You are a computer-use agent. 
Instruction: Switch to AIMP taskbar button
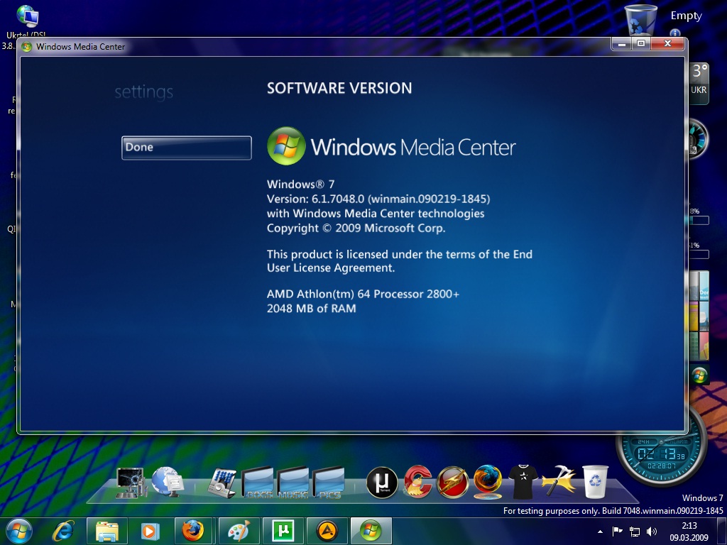pyautogui.click(x=327, y=531)
